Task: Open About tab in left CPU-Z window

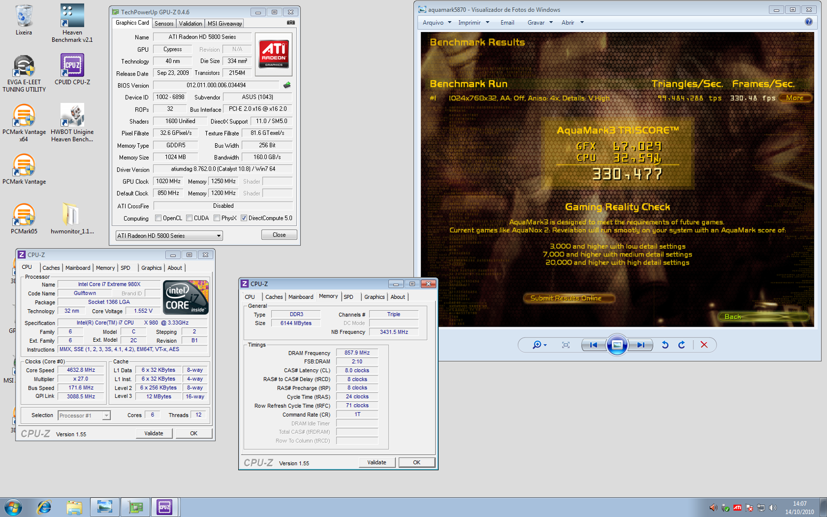Action: (175, 268)
